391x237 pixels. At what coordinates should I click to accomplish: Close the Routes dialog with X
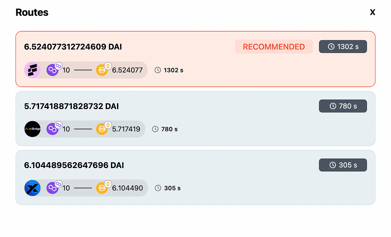tap(373, 12)
